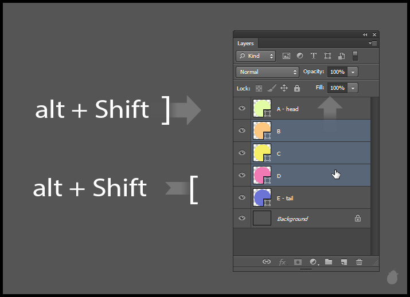Lock transparent pixels

pyautogui.click(x=259, y=88)
